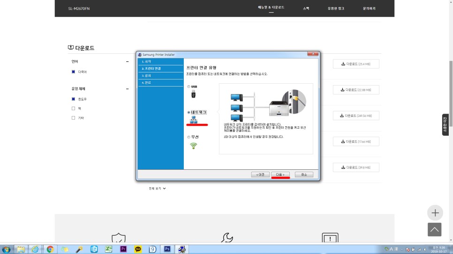Open the 유용한 링크 tab
453x254 pixels.
(336, 8)
